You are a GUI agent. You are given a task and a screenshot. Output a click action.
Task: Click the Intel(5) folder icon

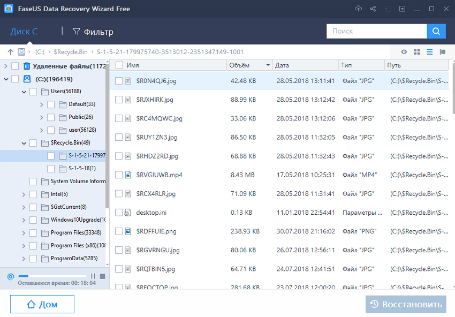(45, 194)
